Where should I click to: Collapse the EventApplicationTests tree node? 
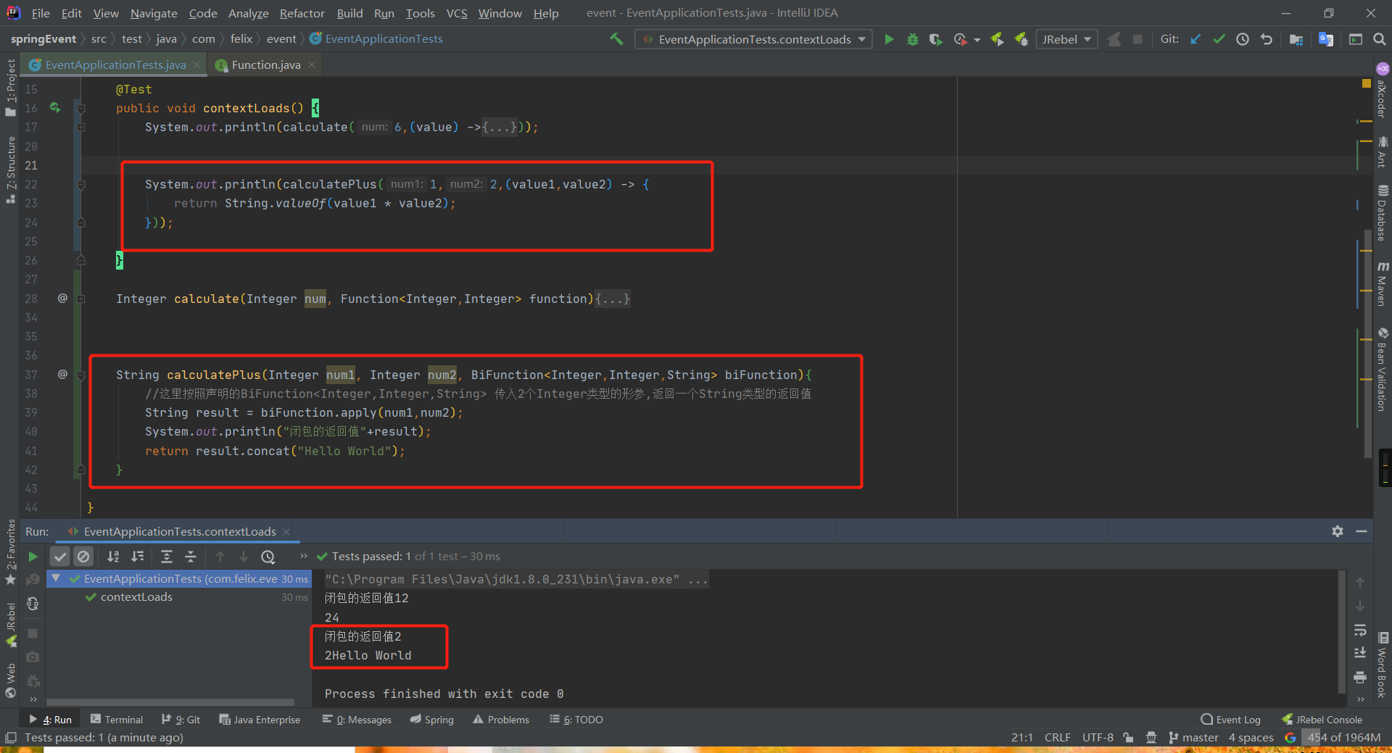click(x=56, y=578)
